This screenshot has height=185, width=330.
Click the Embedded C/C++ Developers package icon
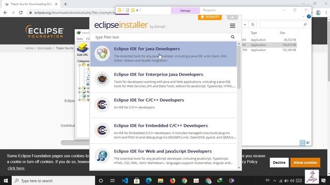click(102, 130)
